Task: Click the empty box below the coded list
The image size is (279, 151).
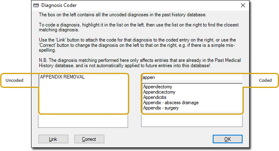Action: (x=192, y=121)
